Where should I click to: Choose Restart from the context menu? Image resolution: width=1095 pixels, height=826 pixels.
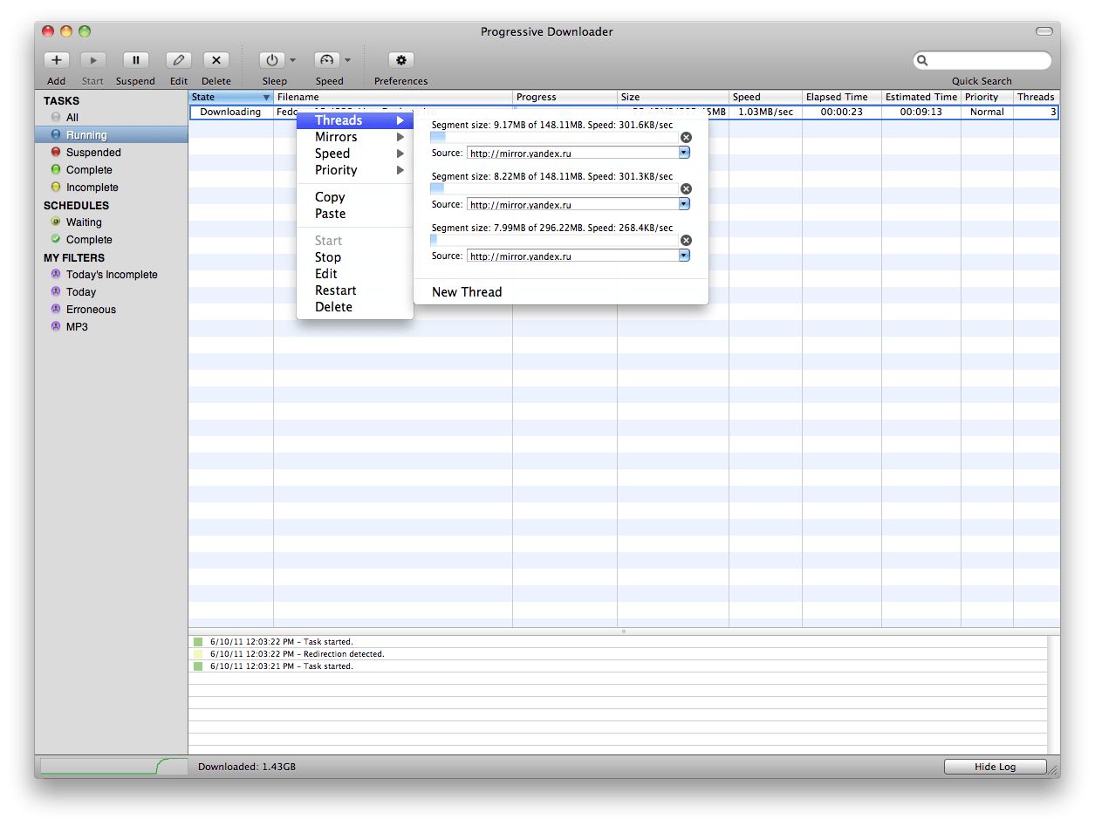click(x=335, y=290)
